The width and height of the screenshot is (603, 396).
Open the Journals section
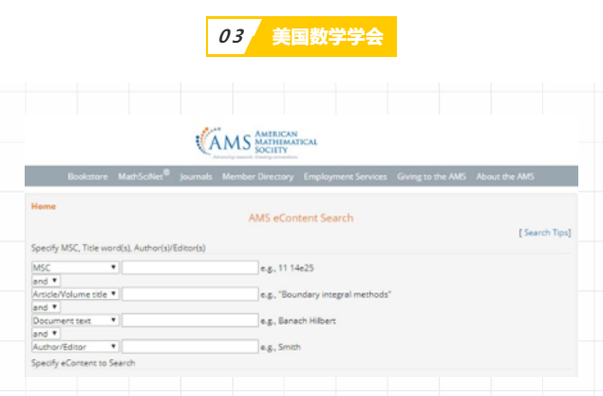coord(196,177)
